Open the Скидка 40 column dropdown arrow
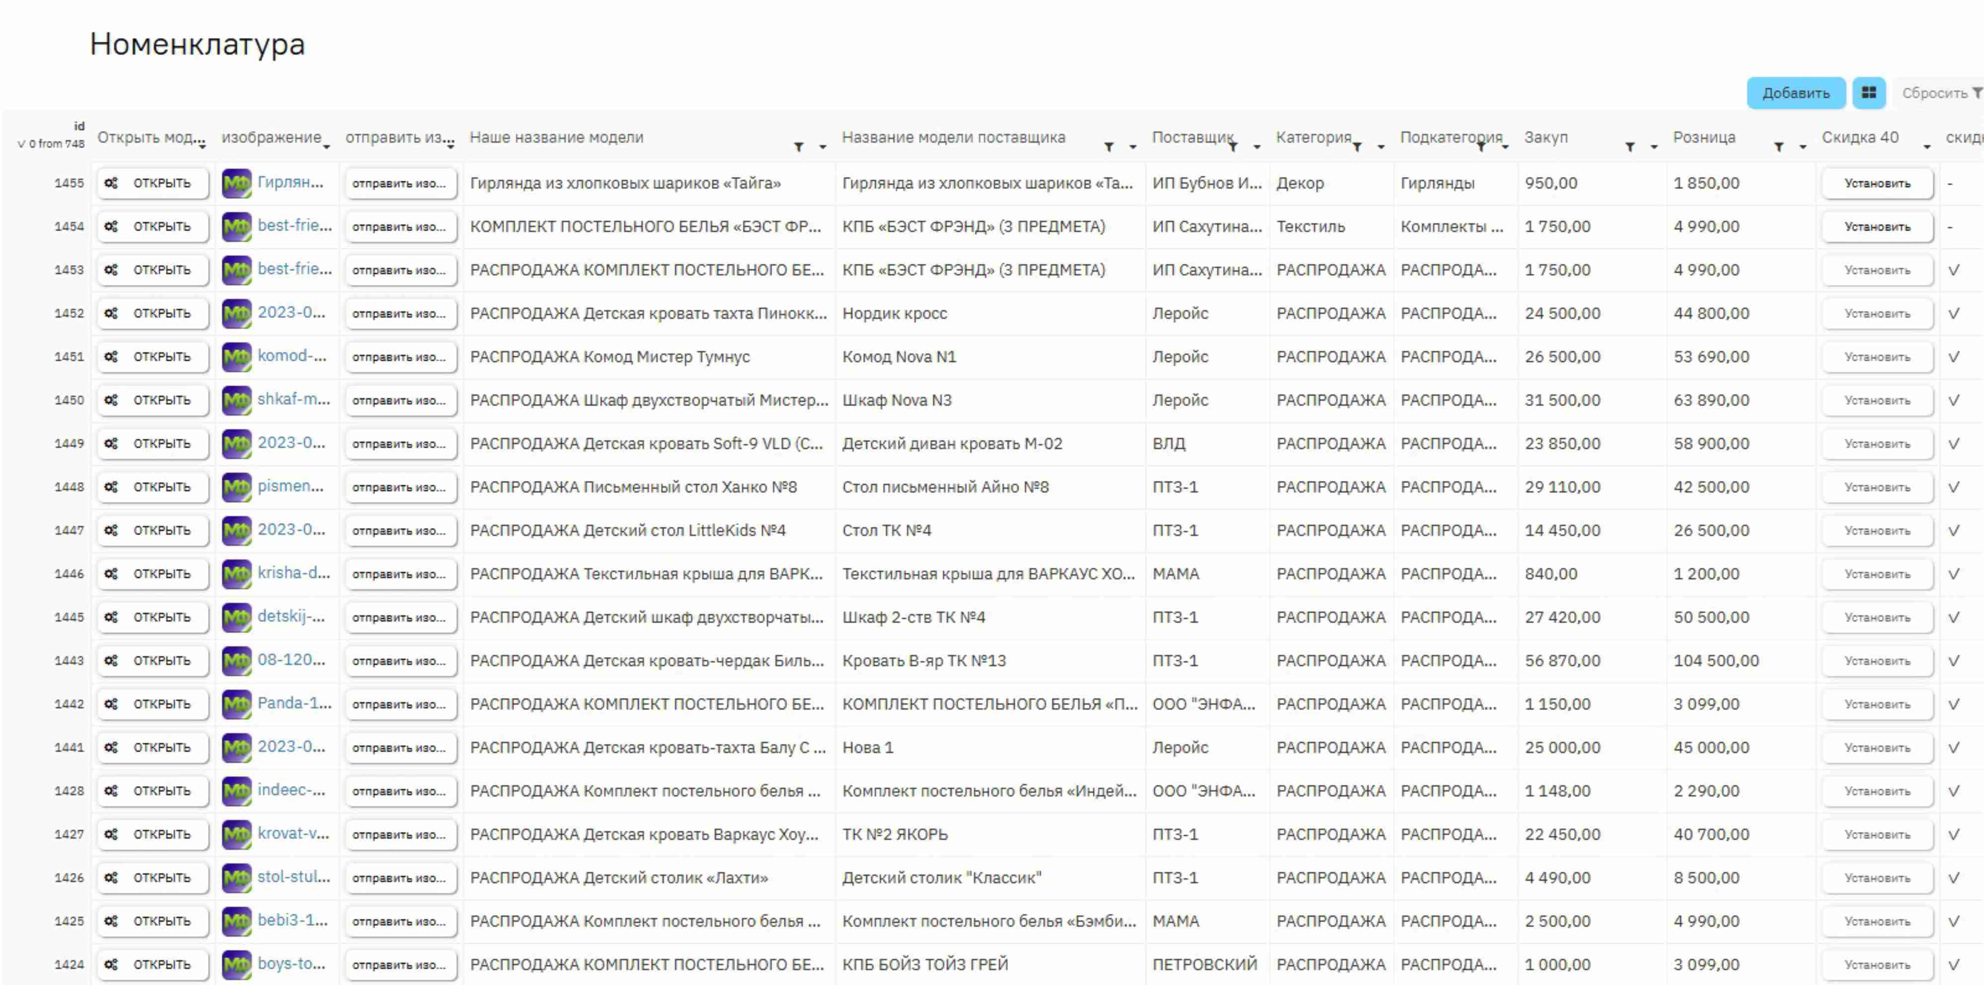 [1927, 146]
